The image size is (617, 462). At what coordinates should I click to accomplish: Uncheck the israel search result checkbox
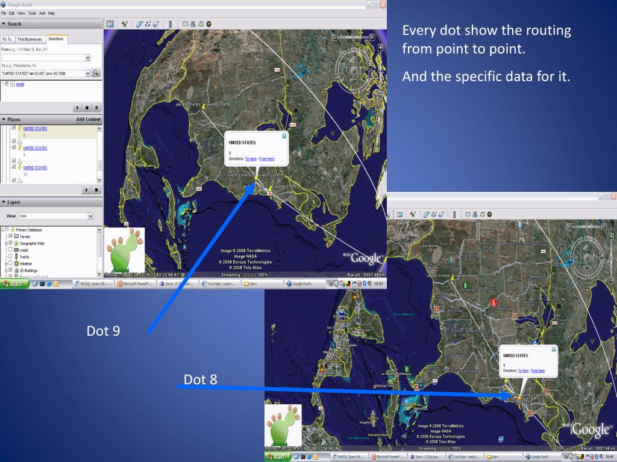tap(7, 84)
